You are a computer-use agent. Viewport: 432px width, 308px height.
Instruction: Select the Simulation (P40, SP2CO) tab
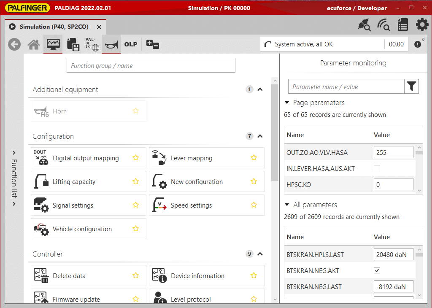(54, 27)
